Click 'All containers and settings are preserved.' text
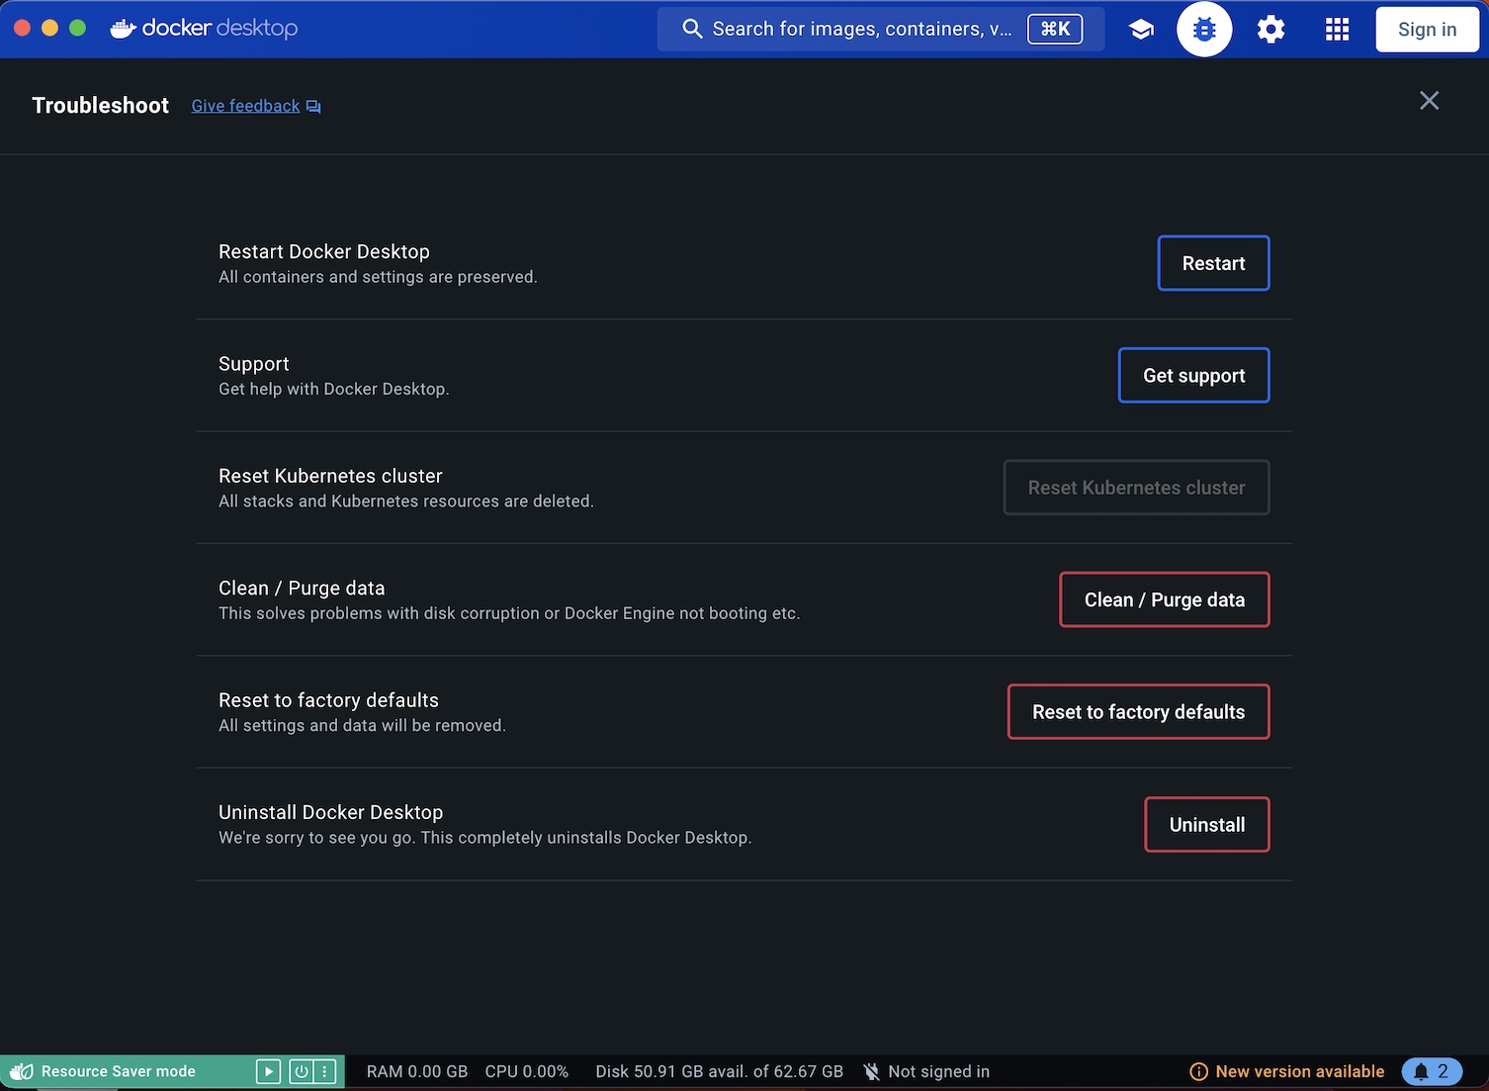Viewport: 1489px width, 1091px height. [x=378, y=277]
